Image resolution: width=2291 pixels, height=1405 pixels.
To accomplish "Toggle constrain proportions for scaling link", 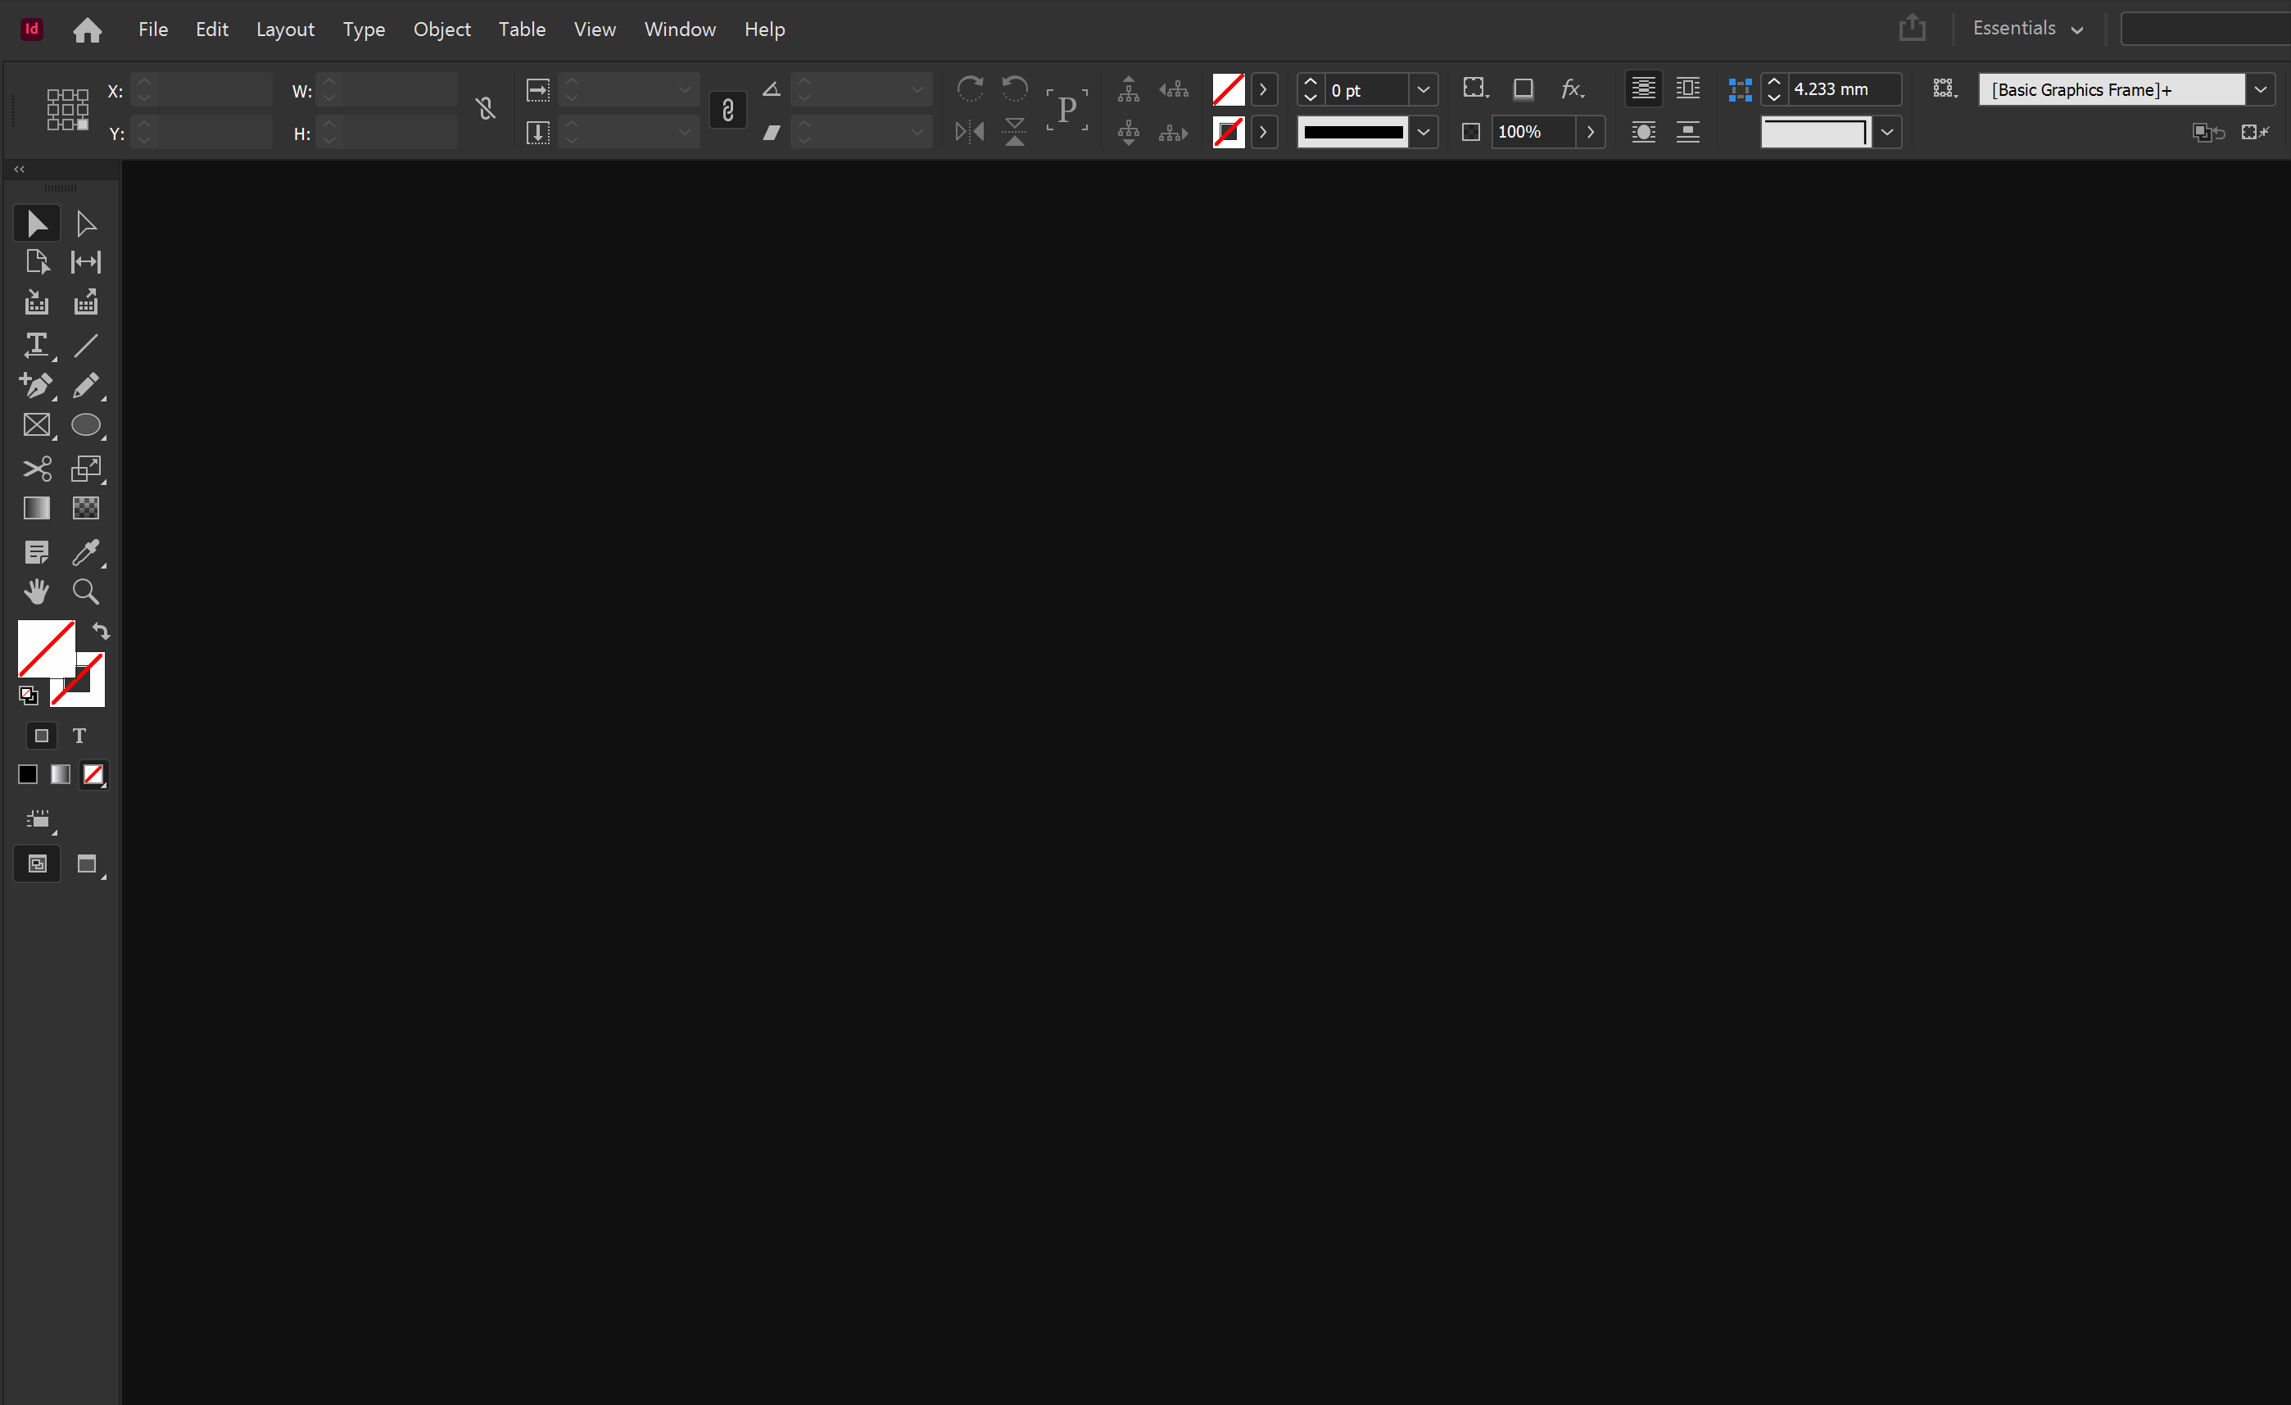I will [728, 111].
